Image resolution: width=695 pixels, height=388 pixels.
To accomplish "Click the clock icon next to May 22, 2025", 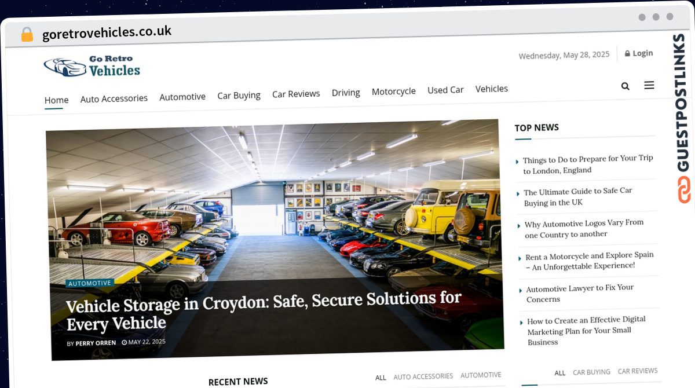I will [x=124, y=342].
